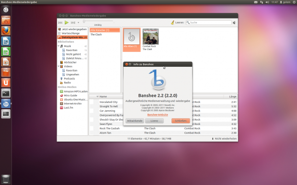297x185 pixels.
Task: Click the Mitwirkende button in dialog
Action: pyautogui.click(x=135, y=121)
